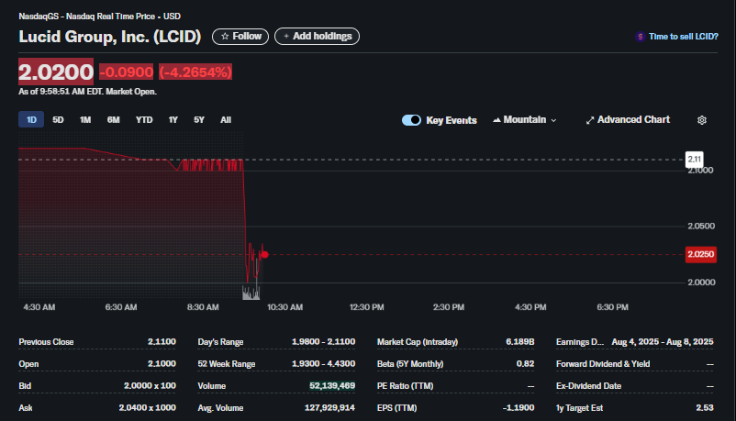Viewport: 736px width, 421px height.
Task: Click the percent change (-4.2654%)
Action: [x=195, y=72]
